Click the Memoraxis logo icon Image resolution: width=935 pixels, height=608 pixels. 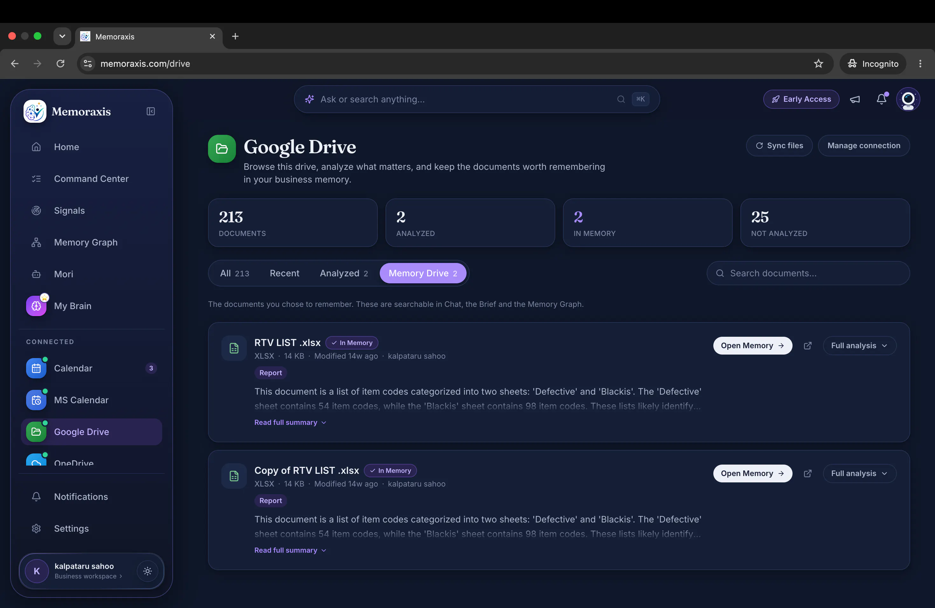(35, 112)
